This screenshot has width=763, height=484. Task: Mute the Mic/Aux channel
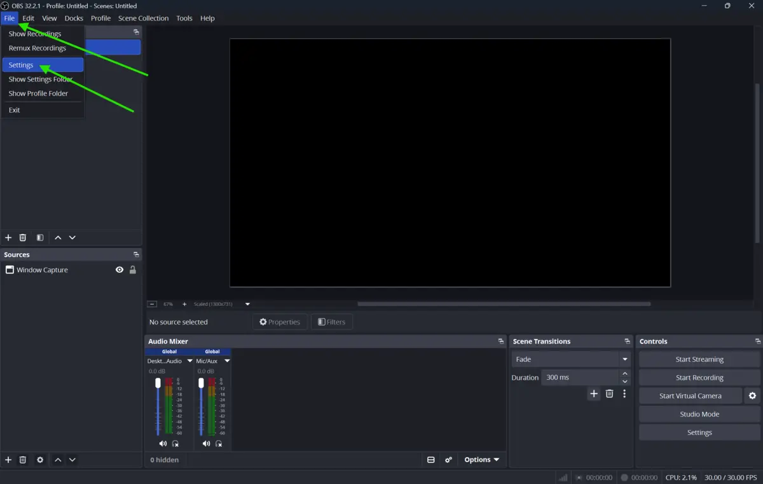pyautogui.click(x=206, y=443)
